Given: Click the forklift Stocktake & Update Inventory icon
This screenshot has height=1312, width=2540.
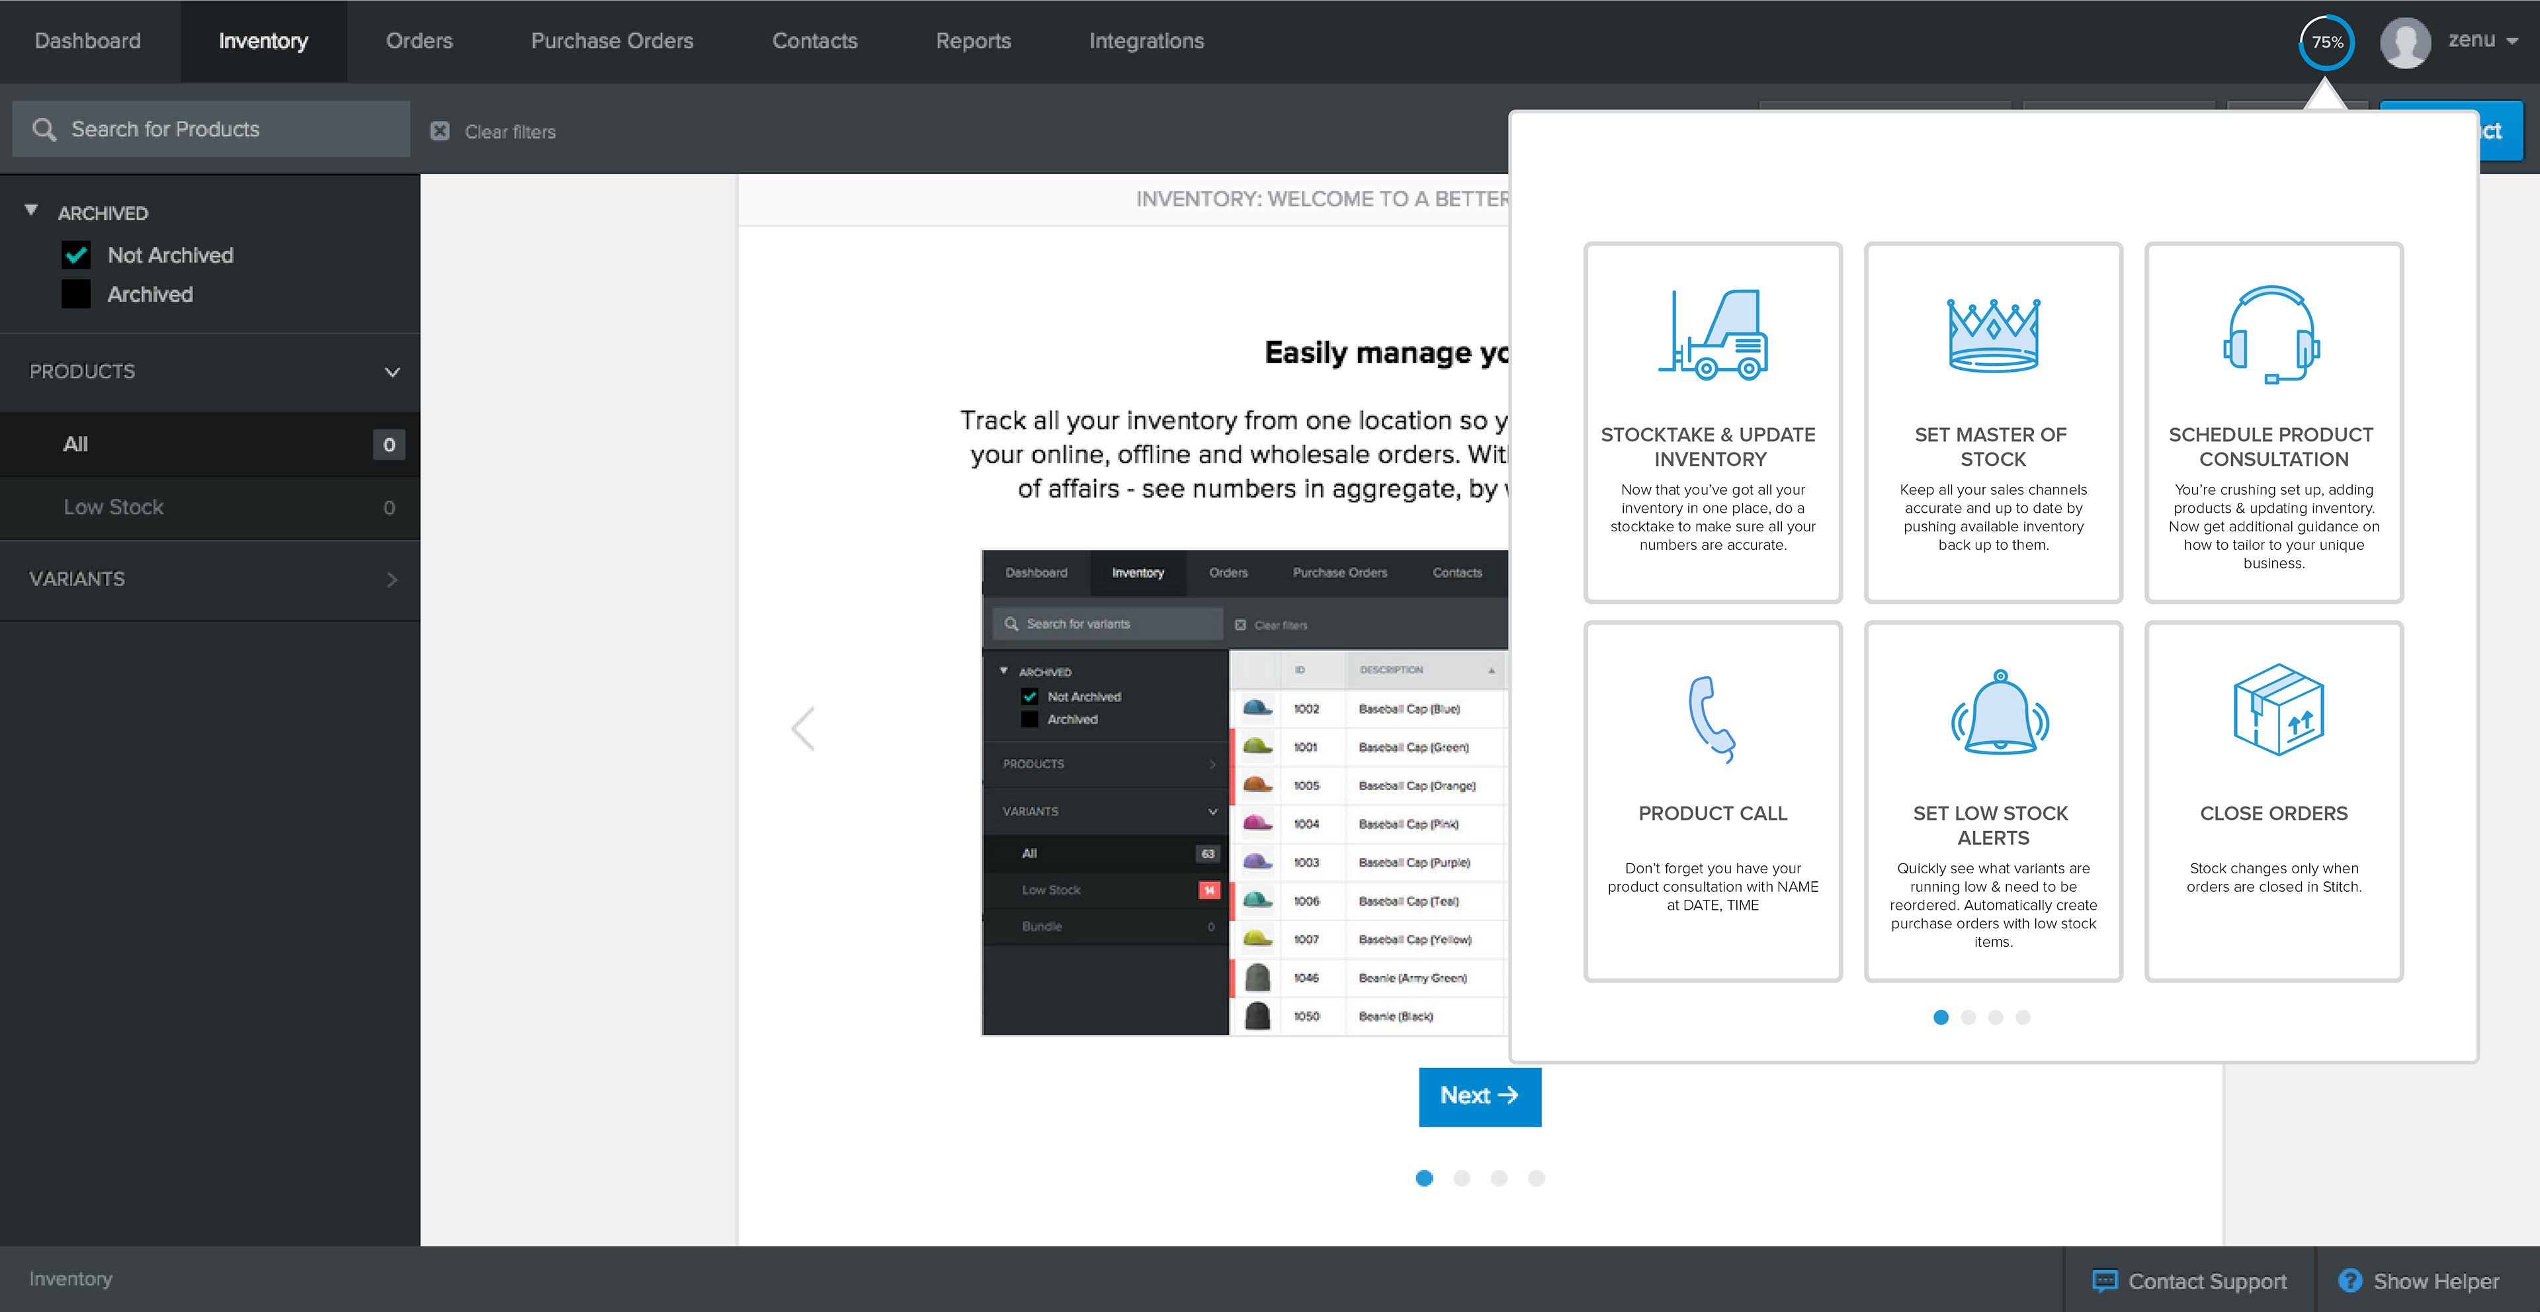Looking at the screenshot, I should tap(1713, 334).
